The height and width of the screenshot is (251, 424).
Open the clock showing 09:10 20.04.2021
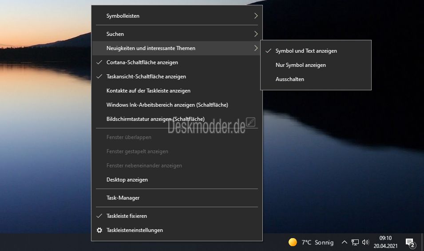click(386, 242)
